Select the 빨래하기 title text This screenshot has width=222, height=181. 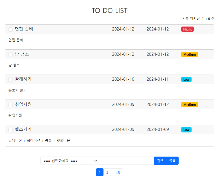23,79
